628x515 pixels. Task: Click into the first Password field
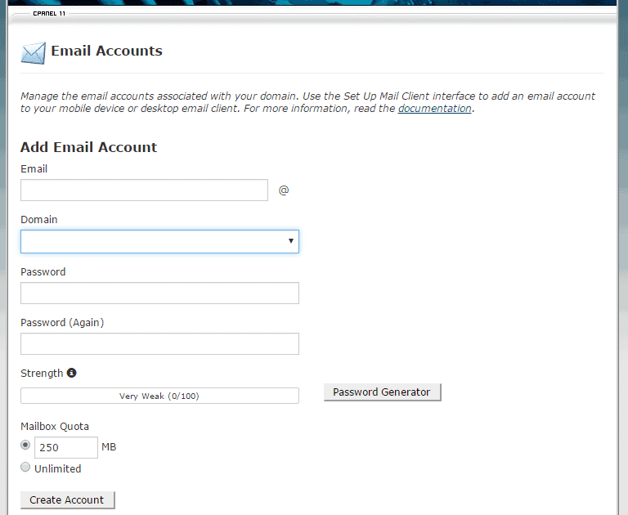point(159,293)
